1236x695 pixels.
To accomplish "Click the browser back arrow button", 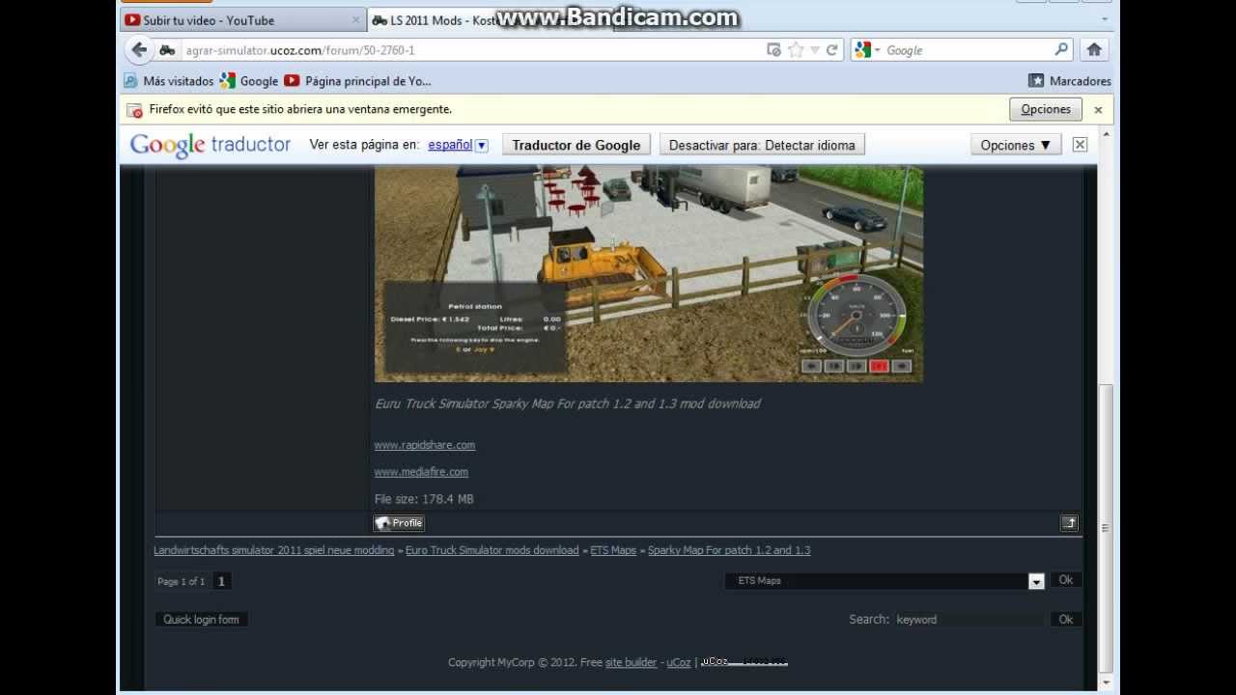I will (x=139, y=49).
